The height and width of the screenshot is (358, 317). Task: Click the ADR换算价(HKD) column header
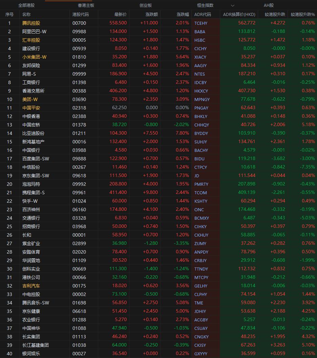pyautogui.click(x=239, y=14)
